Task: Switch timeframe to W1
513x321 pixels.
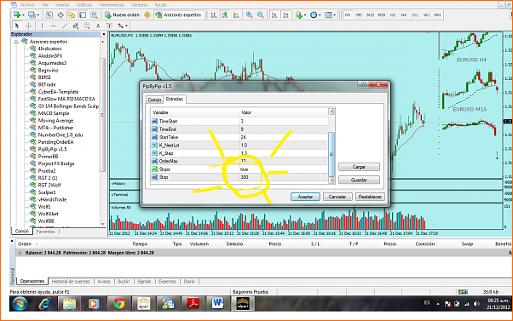Action: (426, 14)
